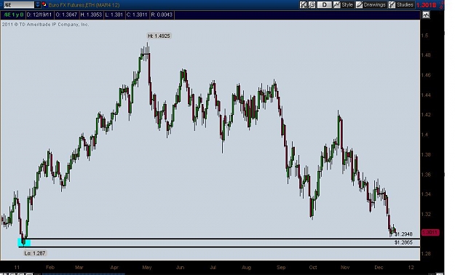The height and width of the screenshot is (275, 455).
Task: Click the 1.48 price axis label
Action: pyautogui.click(x=426, y=55)
